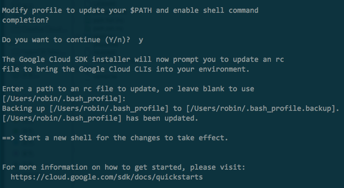The width and height of the screenshot is (344, 188).
Task: Click the default "[/Users/robin/.bash_profile]:" path prompt
Action: (63, 98)
